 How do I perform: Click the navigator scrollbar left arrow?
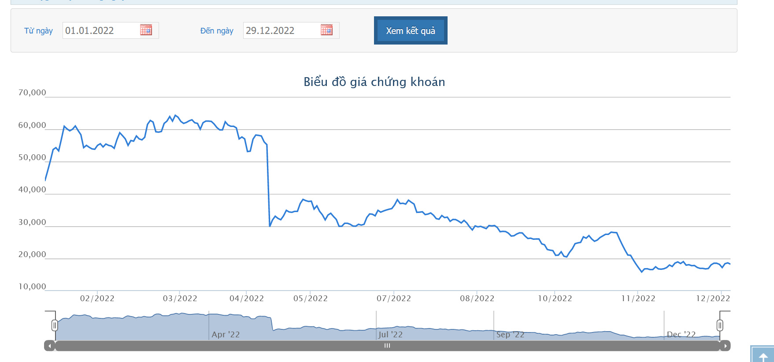(x=50, y=346)
